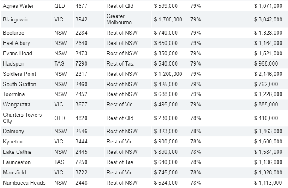Image resolution: width=288 pixels, height=188 pixels.
Task: Select the Greater Melbourne region cell
Action: 128,19
